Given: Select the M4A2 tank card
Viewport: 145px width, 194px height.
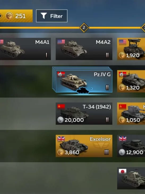Looking at the screenshot, I should pyautogui.click(x=84, y=49).
